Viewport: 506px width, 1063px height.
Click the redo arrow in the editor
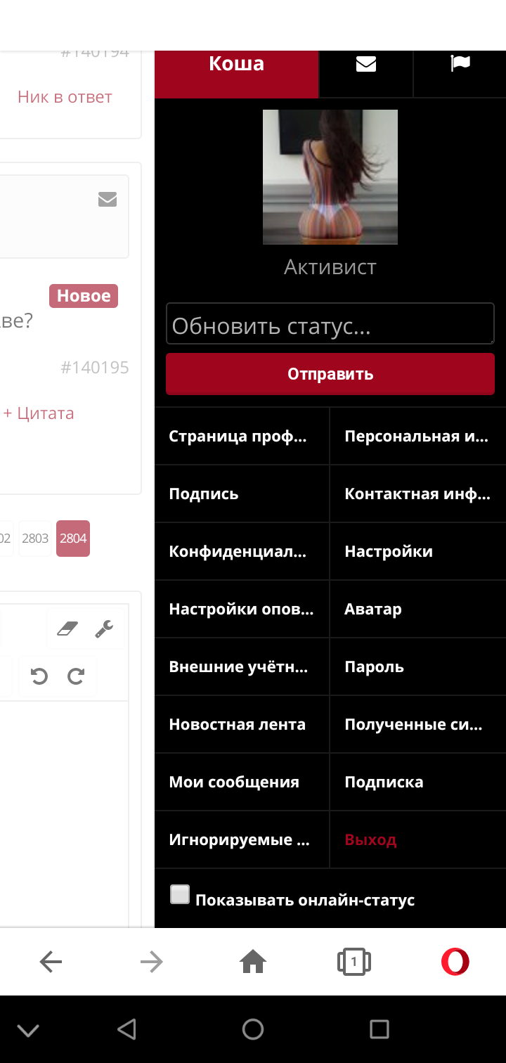click(76, 676)
